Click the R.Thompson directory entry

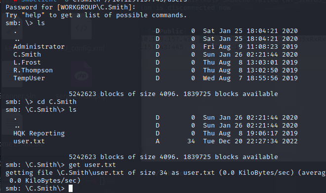[x=33, y=70]
